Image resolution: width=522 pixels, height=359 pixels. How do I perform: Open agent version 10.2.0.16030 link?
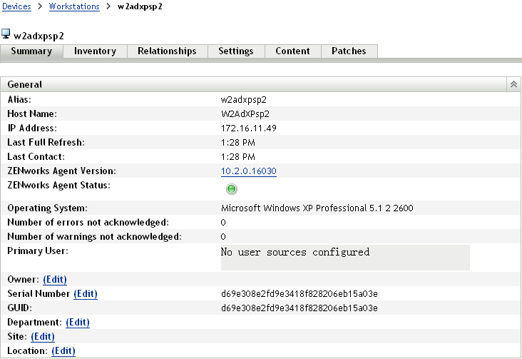249,171
